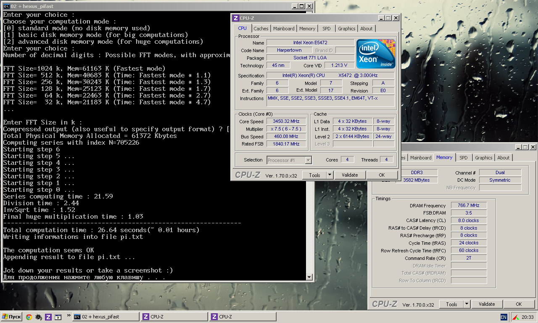Switch to SPD tab in front CPU-Z

(327, 29)
